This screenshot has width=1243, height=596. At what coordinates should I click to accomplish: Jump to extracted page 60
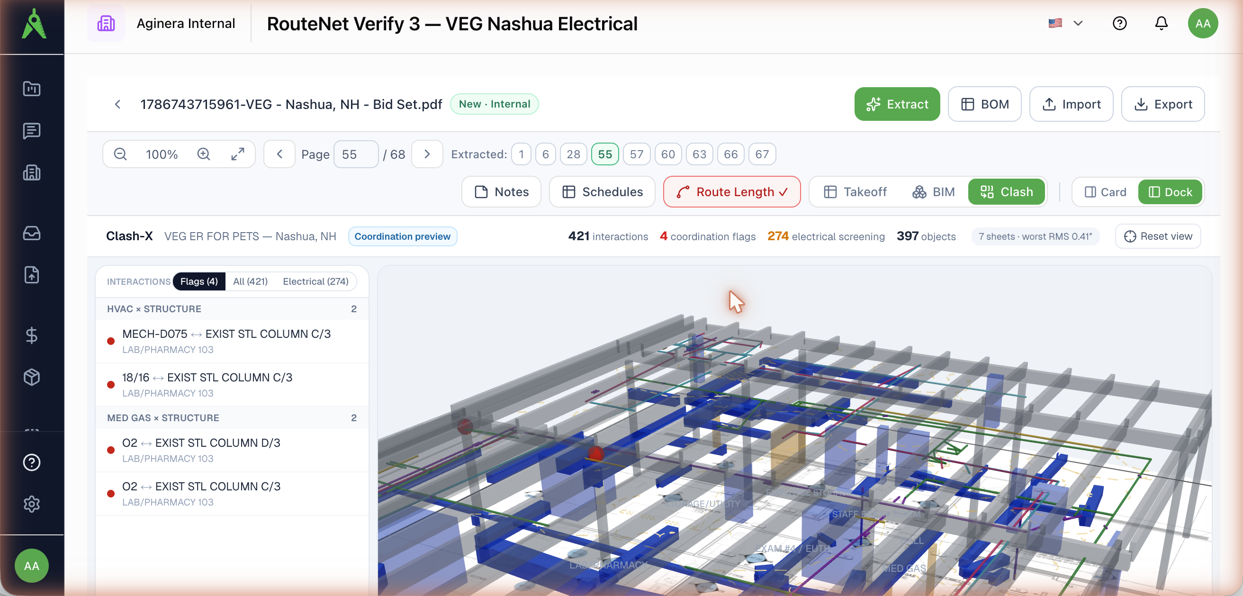[x=668, y=154]
